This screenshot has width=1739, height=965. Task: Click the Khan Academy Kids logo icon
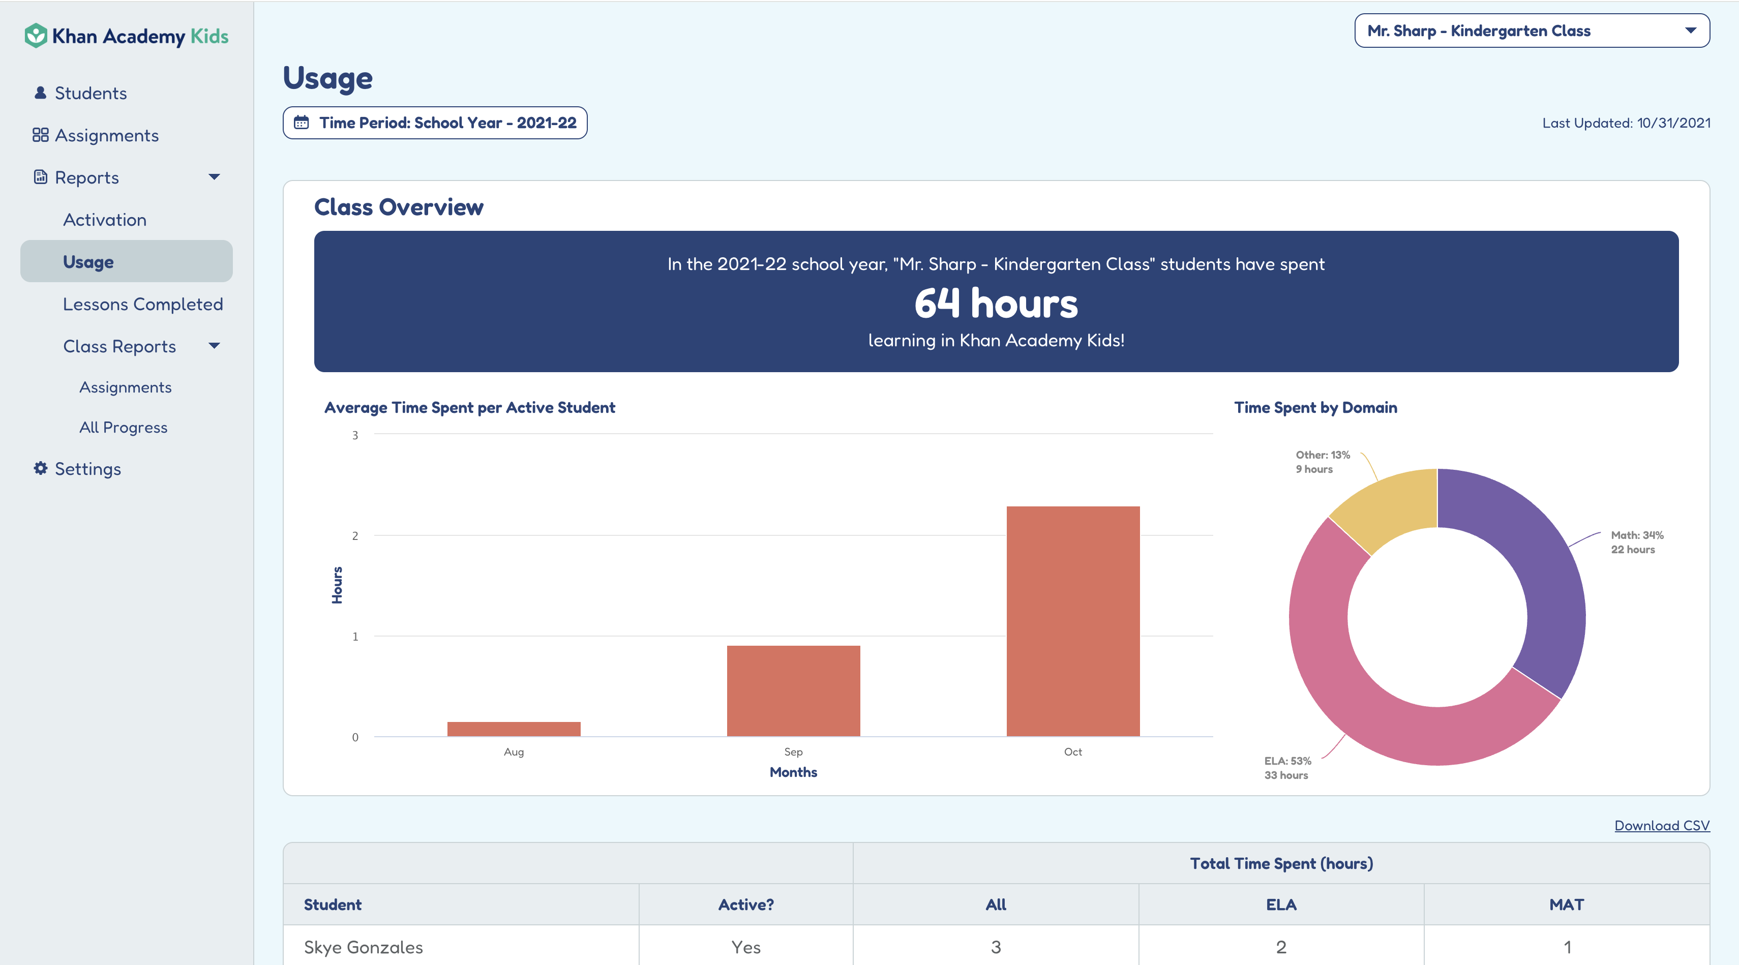tap(36, 36)
